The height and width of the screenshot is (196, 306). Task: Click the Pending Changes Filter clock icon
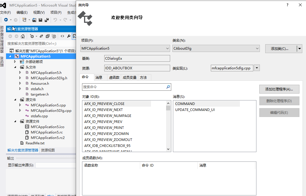click(32, 36)
